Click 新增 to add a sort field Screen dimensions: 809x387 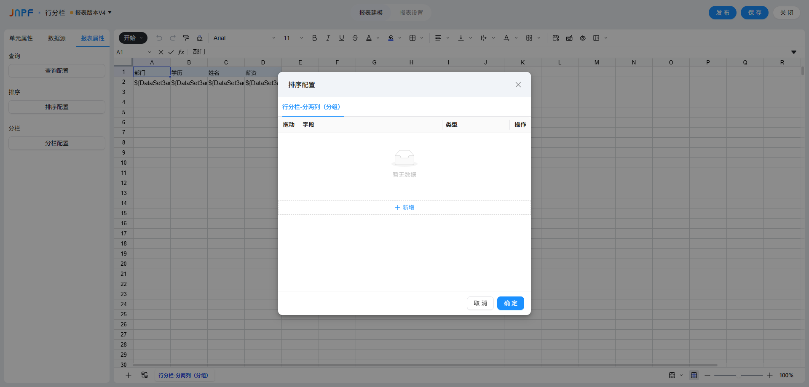click(404, 208)
